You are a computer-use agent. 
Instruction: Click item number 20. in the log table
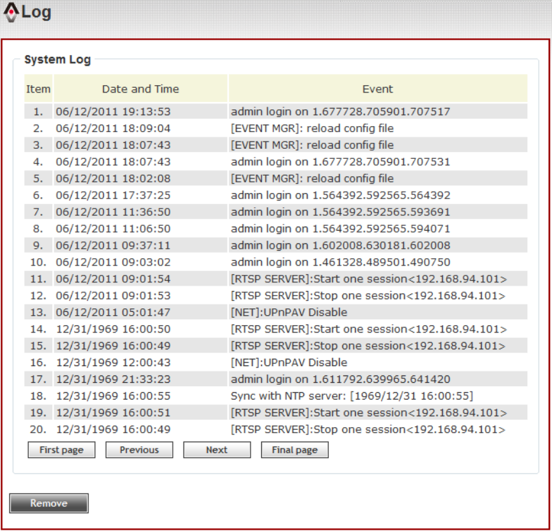point(38,430)
